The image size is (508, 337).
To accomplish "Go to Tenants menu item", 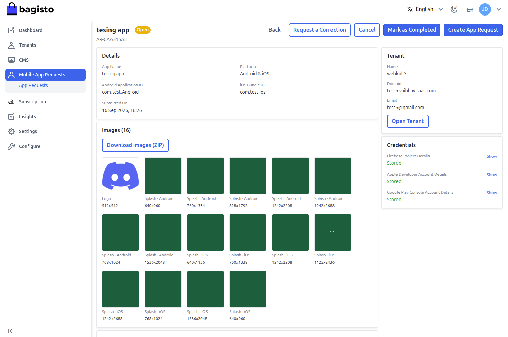I will point(45,45).
